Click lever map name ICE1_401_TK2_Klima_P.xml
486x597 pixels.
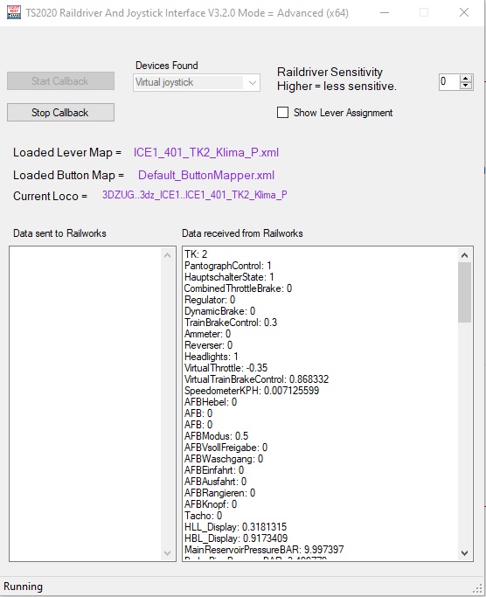[206, 153]
